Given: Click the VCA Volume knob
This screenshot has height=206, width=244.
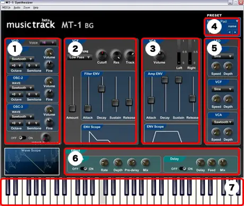Looking at the screenshot, I should 160,56.
